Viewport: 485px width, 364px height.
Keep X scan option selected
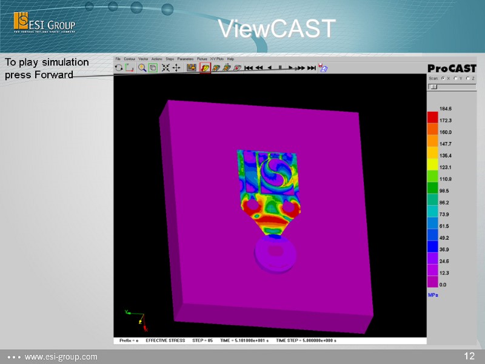click(443, 78)
